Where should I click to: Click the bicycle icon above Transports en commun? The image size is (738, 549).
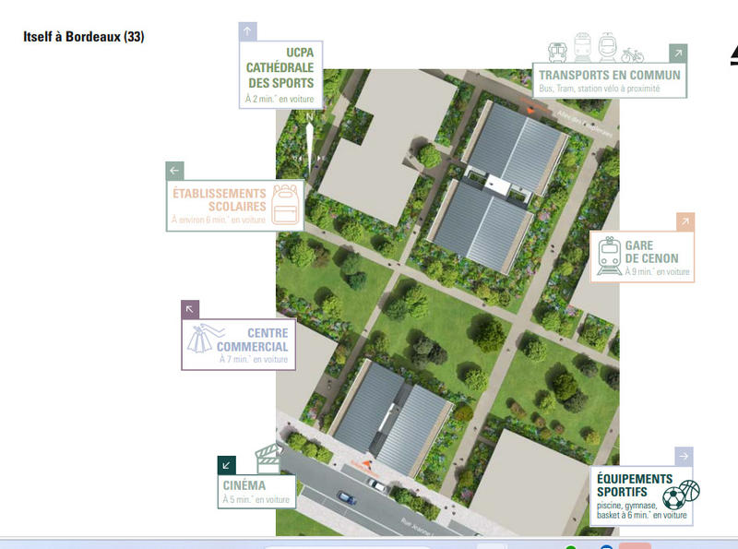point(633,54)
